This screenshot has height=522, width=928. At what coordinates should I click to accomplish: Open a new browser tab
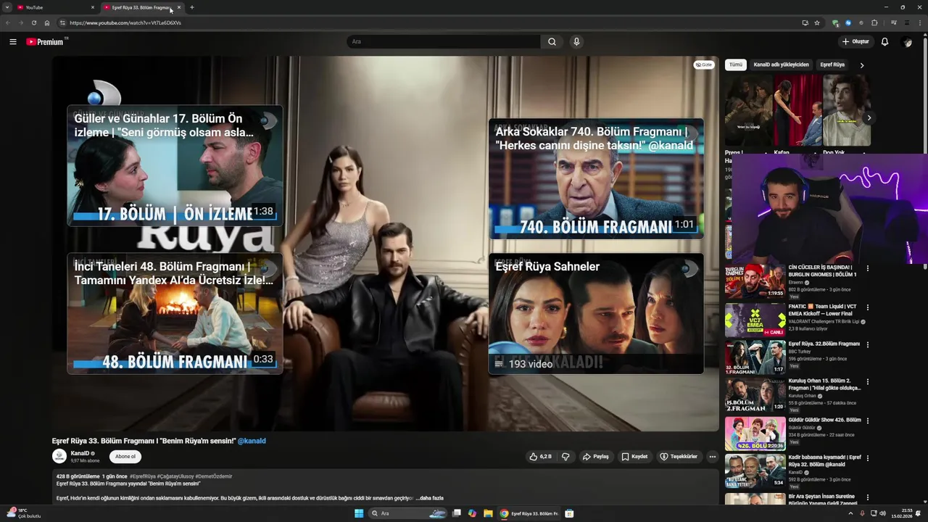pyautogui.click(x=191, y=7)
